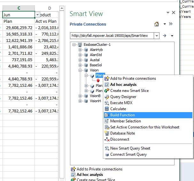Choose Execute MDX in context menu
Viewport: 194px width, 181px height.
[x=148, y=103]
